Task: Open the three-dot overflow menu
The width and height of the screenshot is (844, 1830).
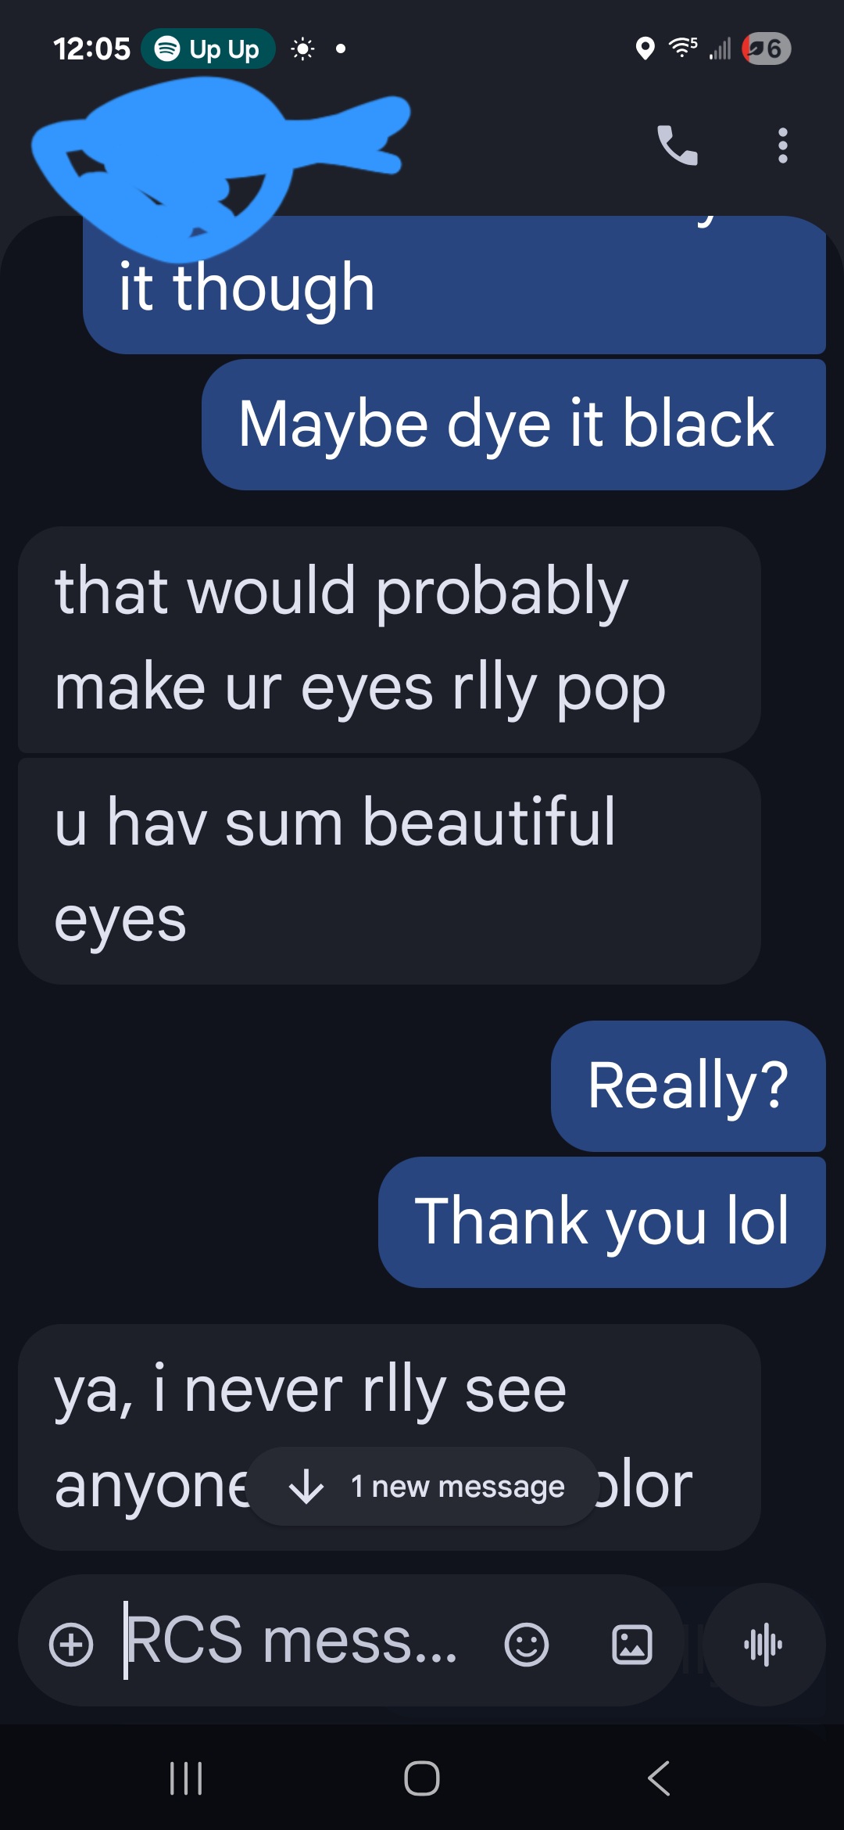Action: click(x=782, y=145)
